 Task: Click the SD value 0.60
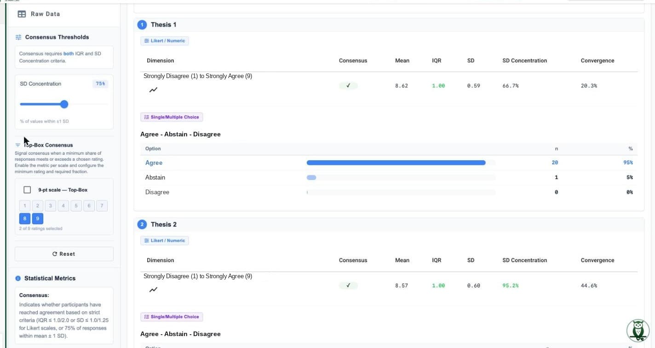coord(473,286)
